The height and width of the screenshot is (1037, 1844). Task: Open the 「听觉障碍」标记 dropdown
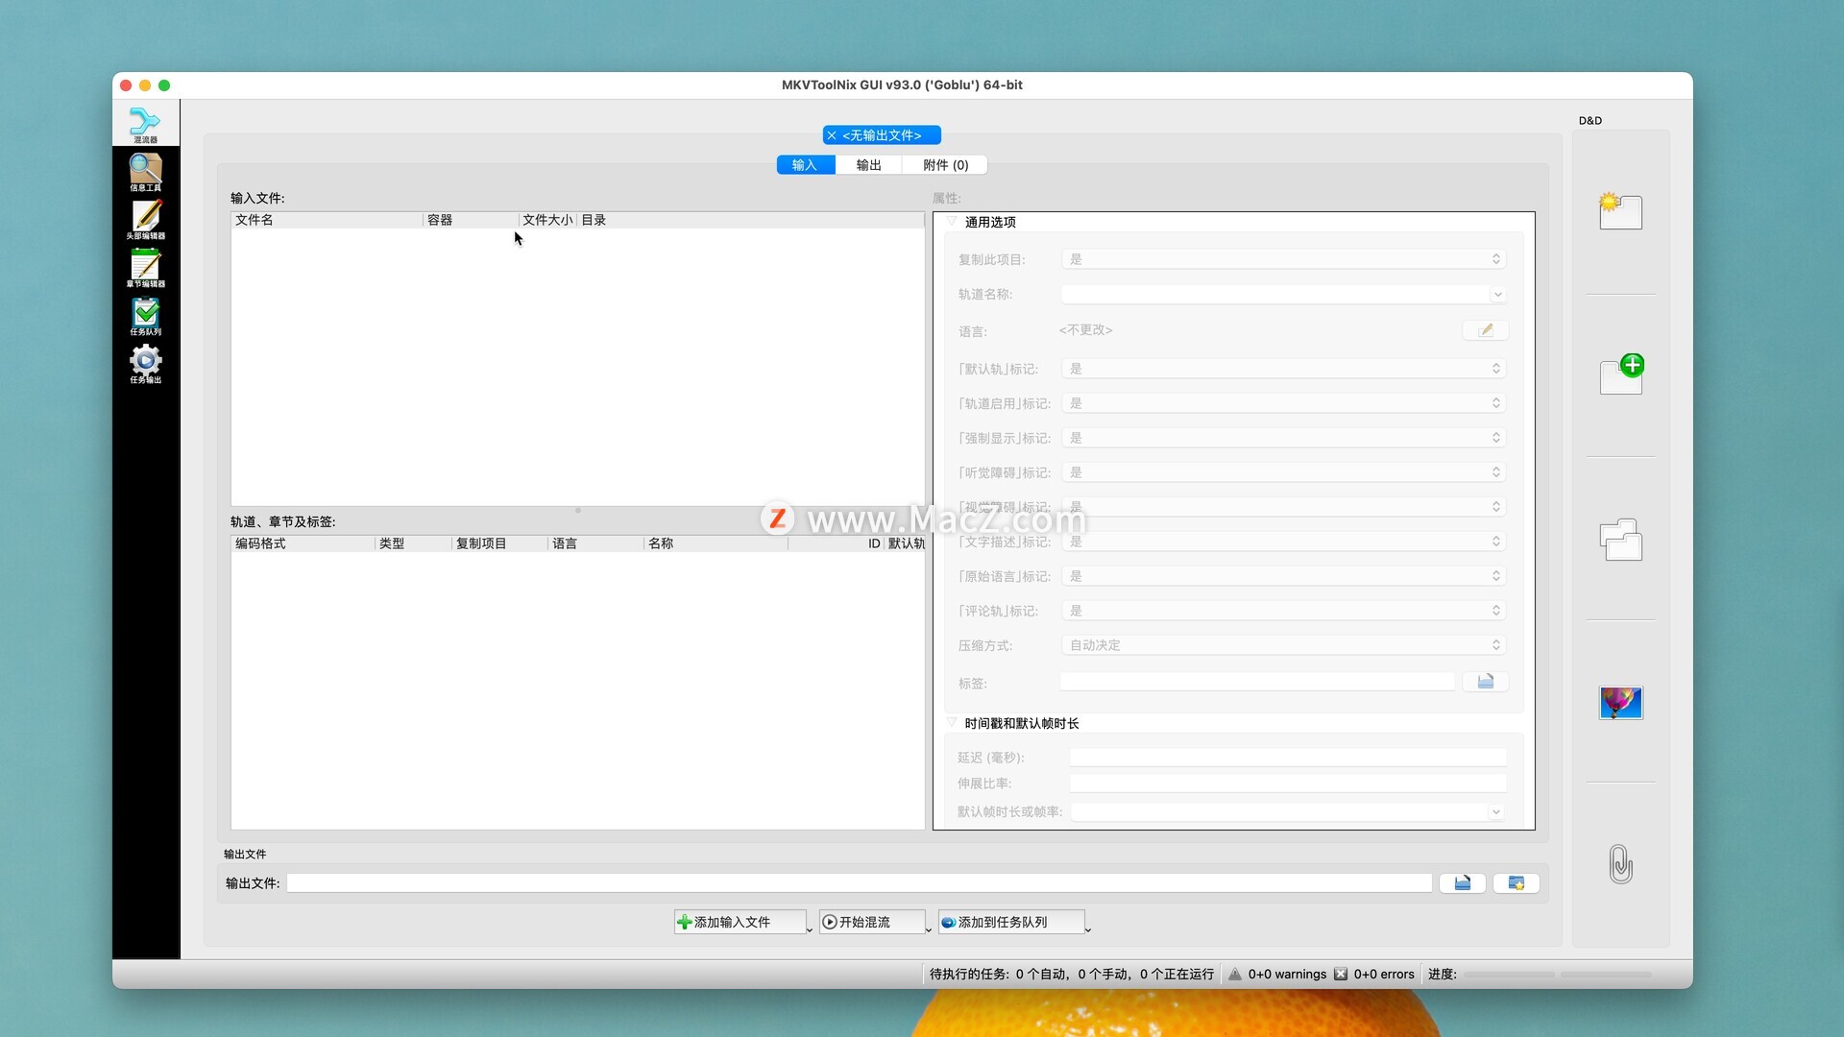coord(1283,472)
